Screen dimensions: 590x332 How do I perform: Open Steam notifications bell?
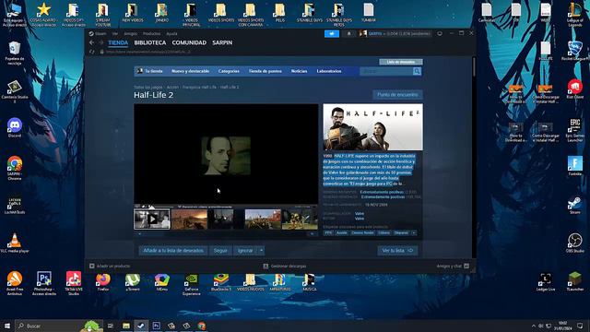348,33
